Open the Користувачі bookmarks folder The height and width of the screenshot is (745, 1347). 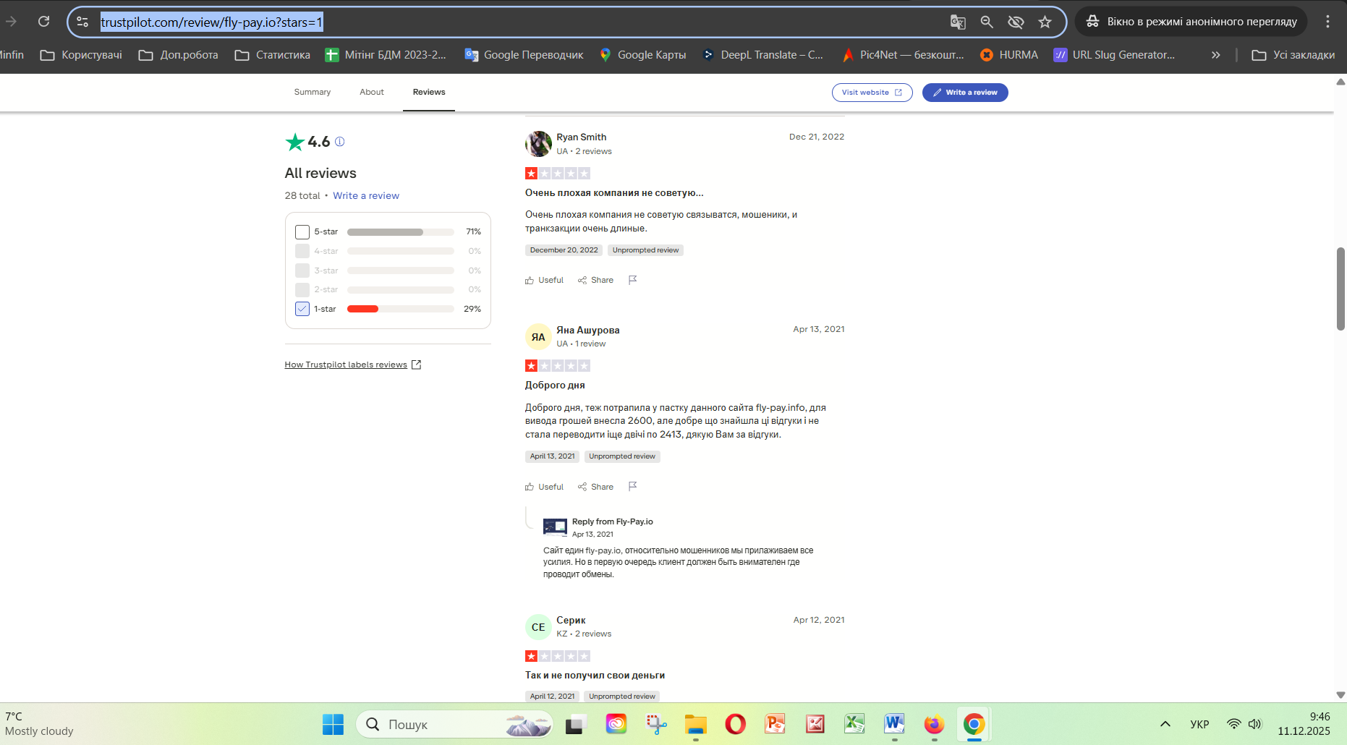pyautogui.click(x=81, y=55)
